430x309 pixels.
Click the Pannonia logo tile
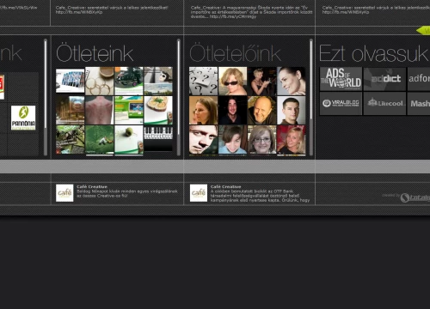(x=23, y=118)
